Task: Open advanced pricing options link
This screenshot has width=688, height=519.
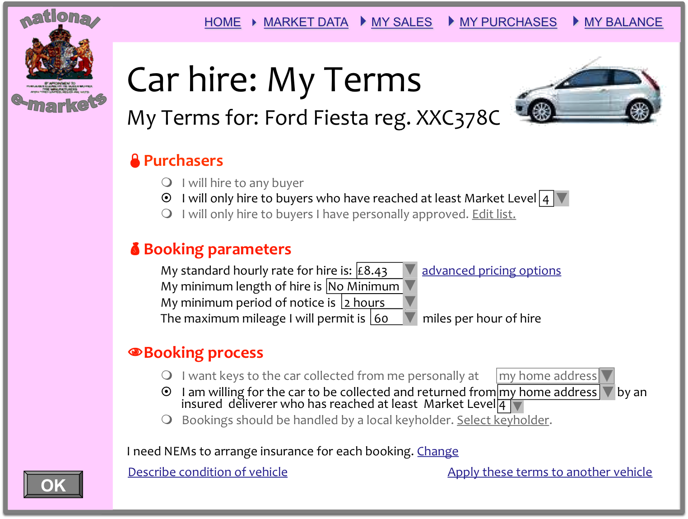Action: pos(491,271)
